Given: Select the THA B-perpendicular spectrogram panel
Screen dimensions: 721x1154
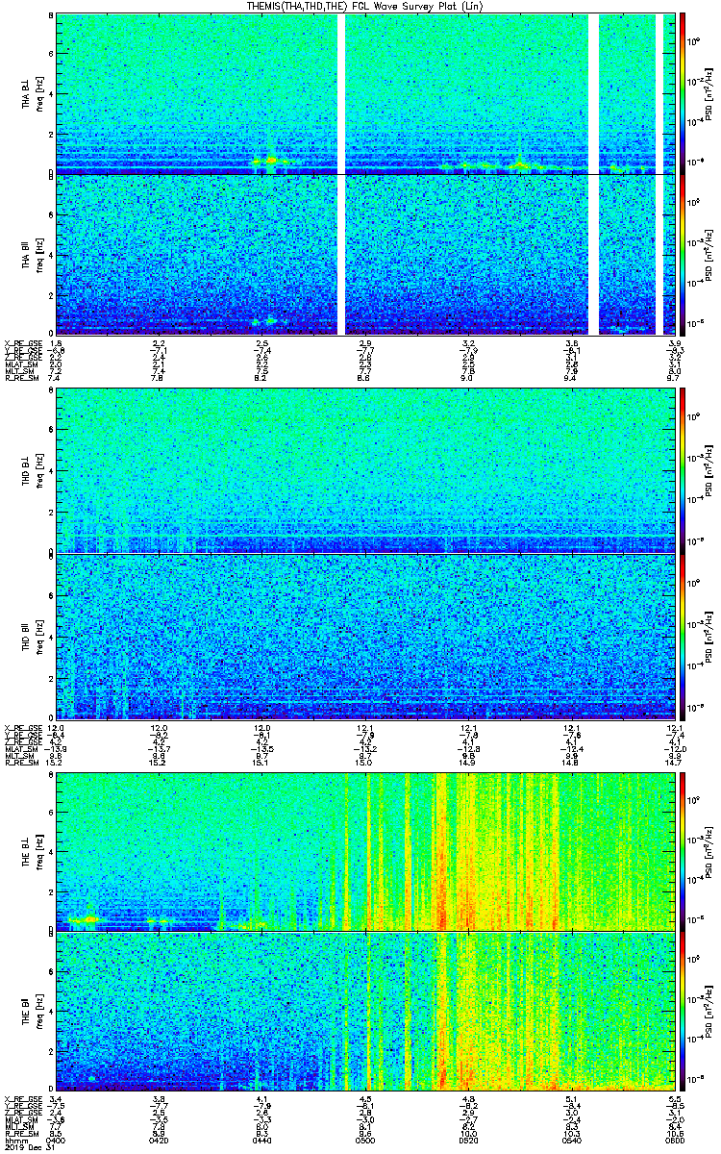Looking at the screenshot, I should (x=365, y=93).
